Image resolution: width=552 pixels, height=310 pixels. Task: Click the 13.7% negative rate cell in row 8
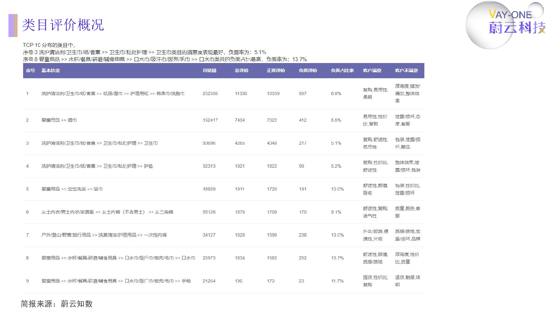[x=337, y=258]
